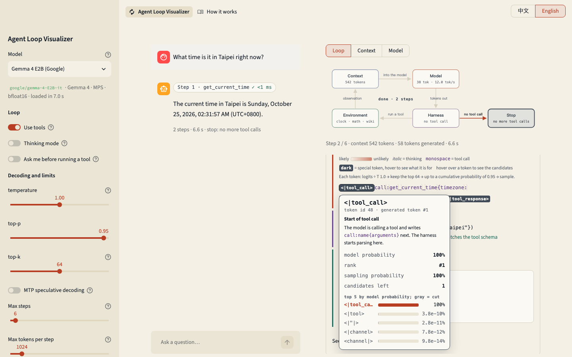Click the dark <|tool_call> token
This screenshot has width=572, height=357.
[x=357, y=188]
